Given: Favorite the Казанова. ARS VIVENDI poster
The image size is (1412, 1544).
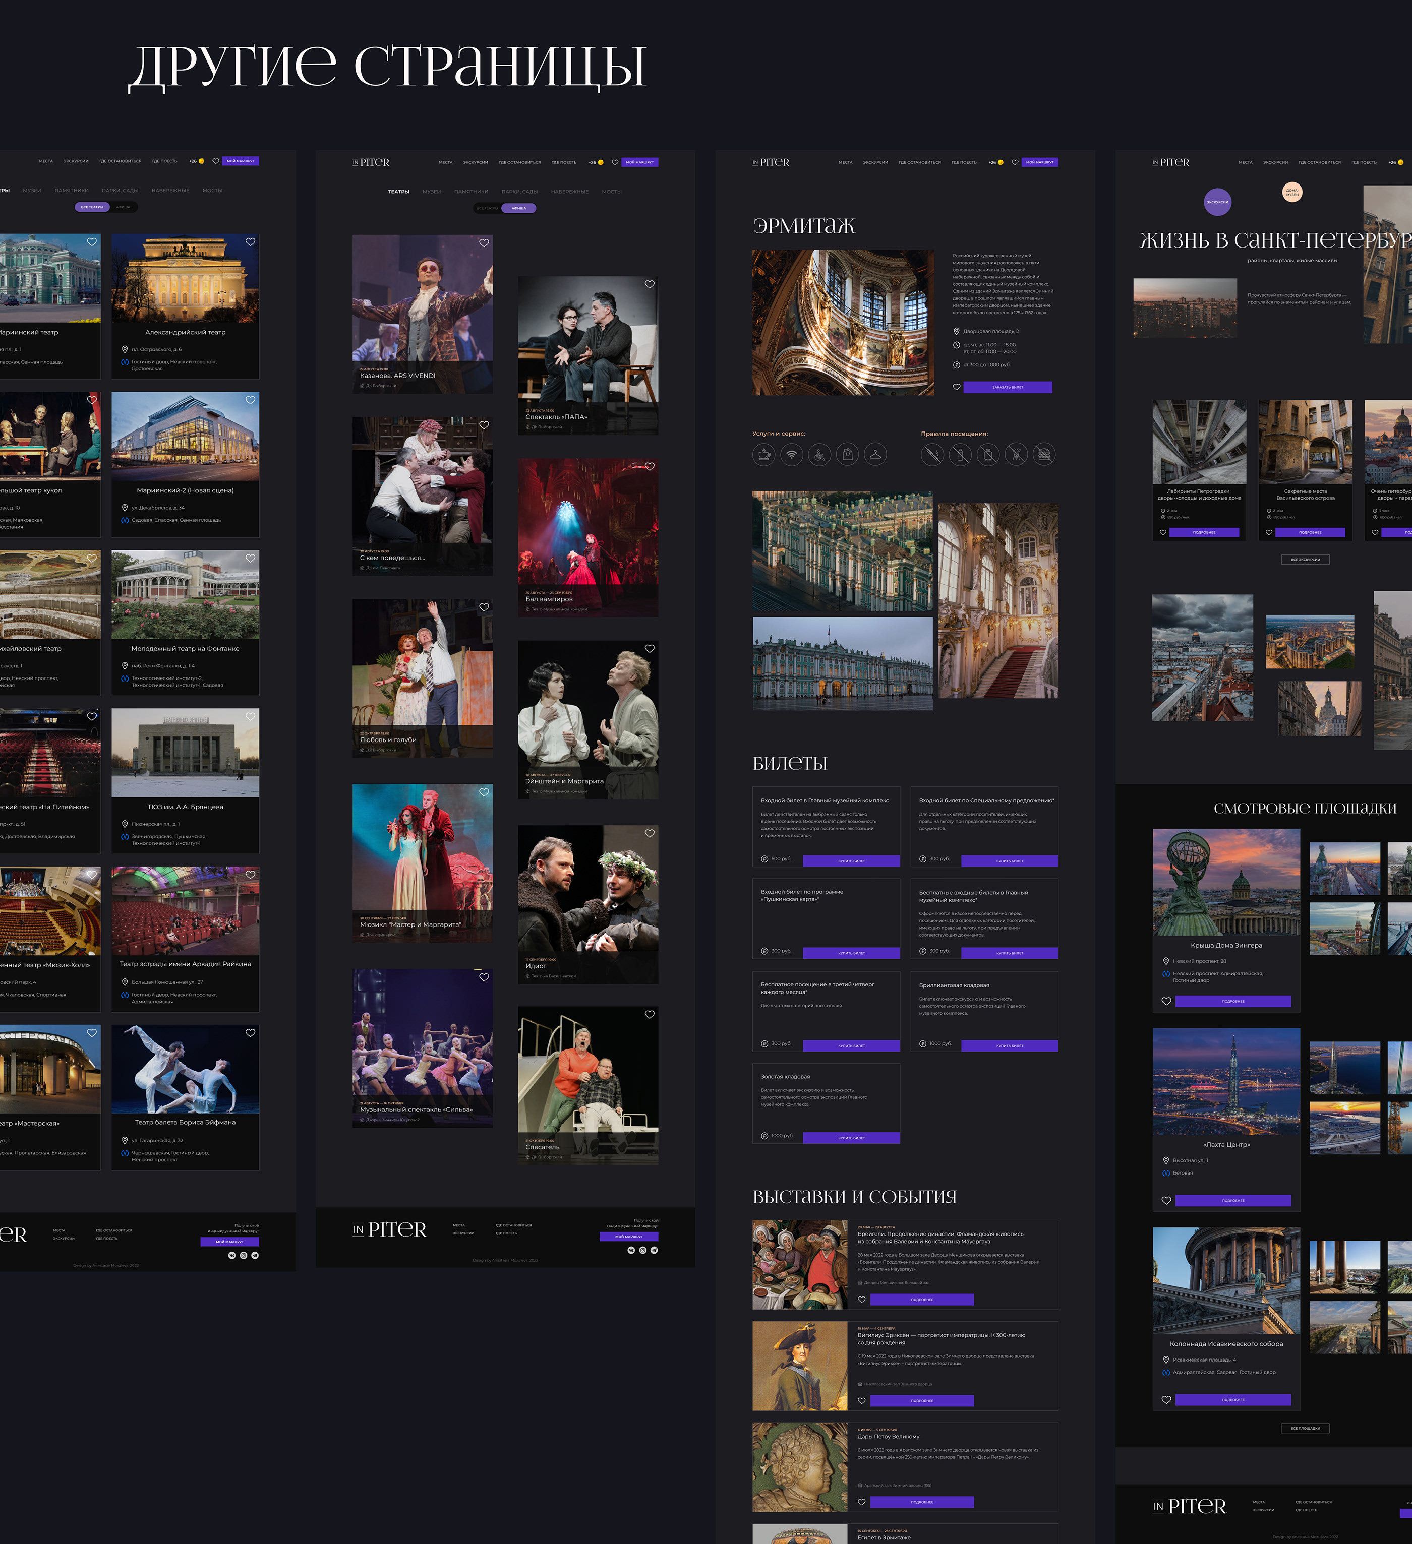Looking at the screenshot, I should point(484,243).
